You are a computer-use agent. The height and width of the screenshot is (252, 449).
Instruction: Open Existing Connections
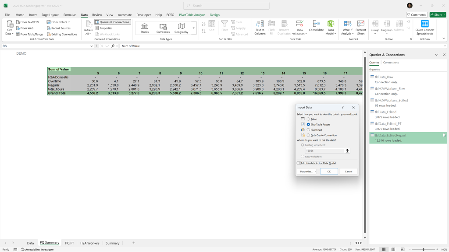[62, 34]
